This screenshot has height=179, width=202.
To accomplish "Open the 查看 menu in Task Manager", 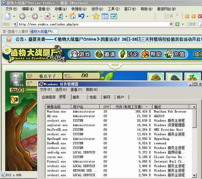I will pos(76,89).
